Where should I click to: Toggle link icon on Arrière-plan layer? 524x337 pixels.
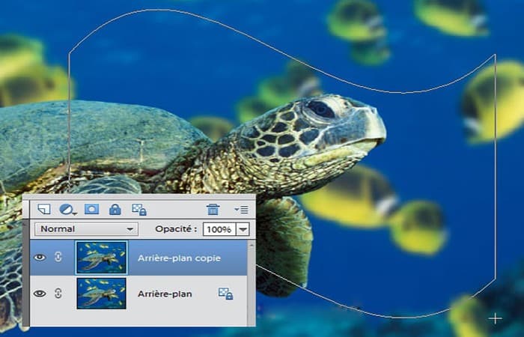coord(58,294)
